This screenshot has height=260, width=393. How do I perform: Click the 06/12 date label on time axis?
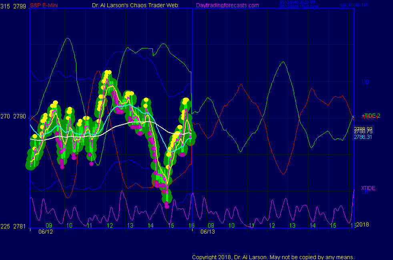tap(45, 232)
